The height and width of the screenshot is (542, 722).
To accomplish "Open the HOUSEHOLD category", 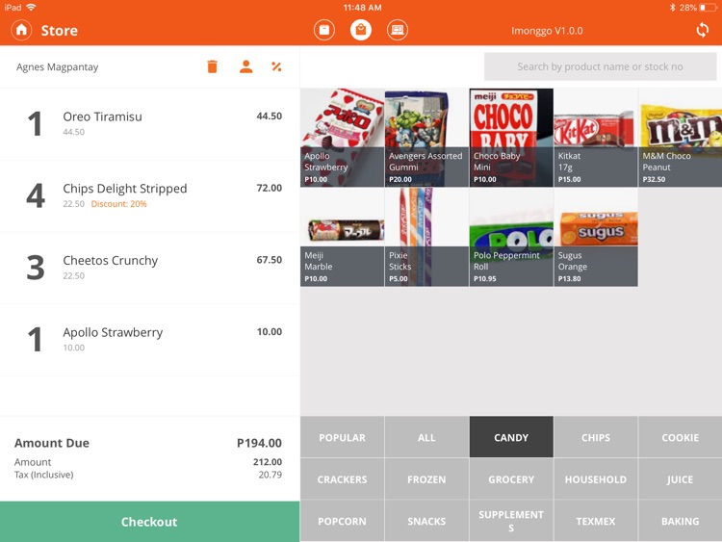I will [x=596, y=478].
